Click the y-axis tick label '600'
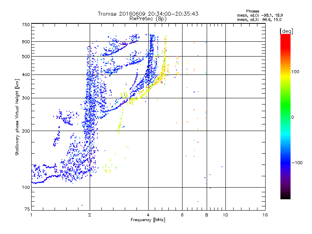This screenshot has height=234, width=312. pos(26,42)
